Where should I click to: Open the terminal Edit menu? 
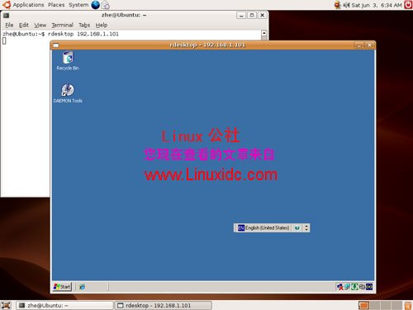click(x=24, y=25)
